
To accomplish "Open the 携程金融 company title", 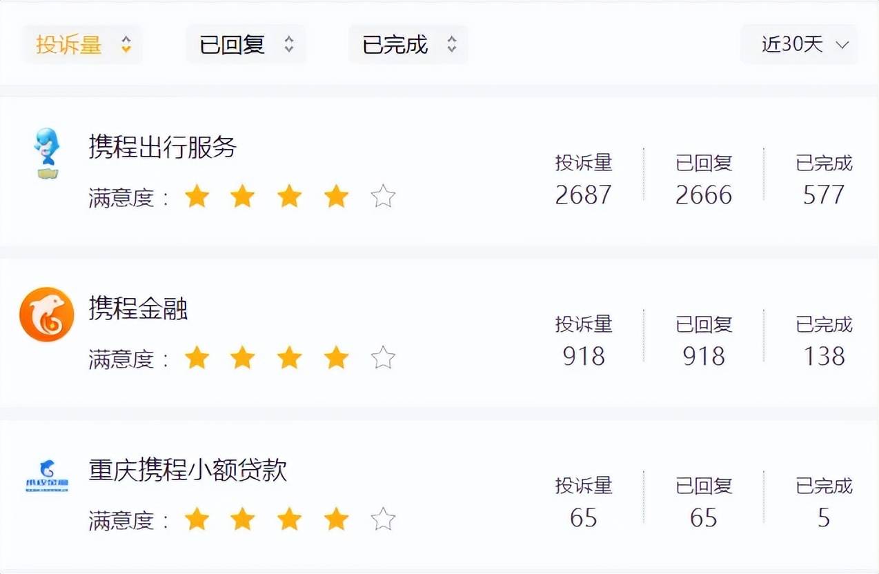I will point(138,308).
